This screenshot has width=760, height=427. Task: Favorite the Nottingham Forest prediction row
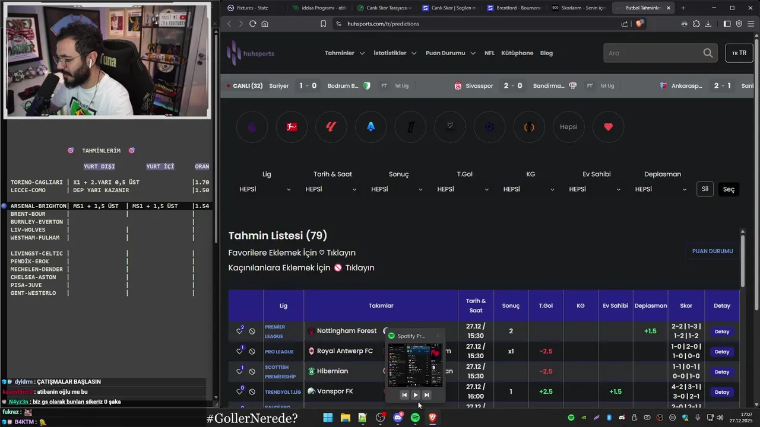pos(239,332)
